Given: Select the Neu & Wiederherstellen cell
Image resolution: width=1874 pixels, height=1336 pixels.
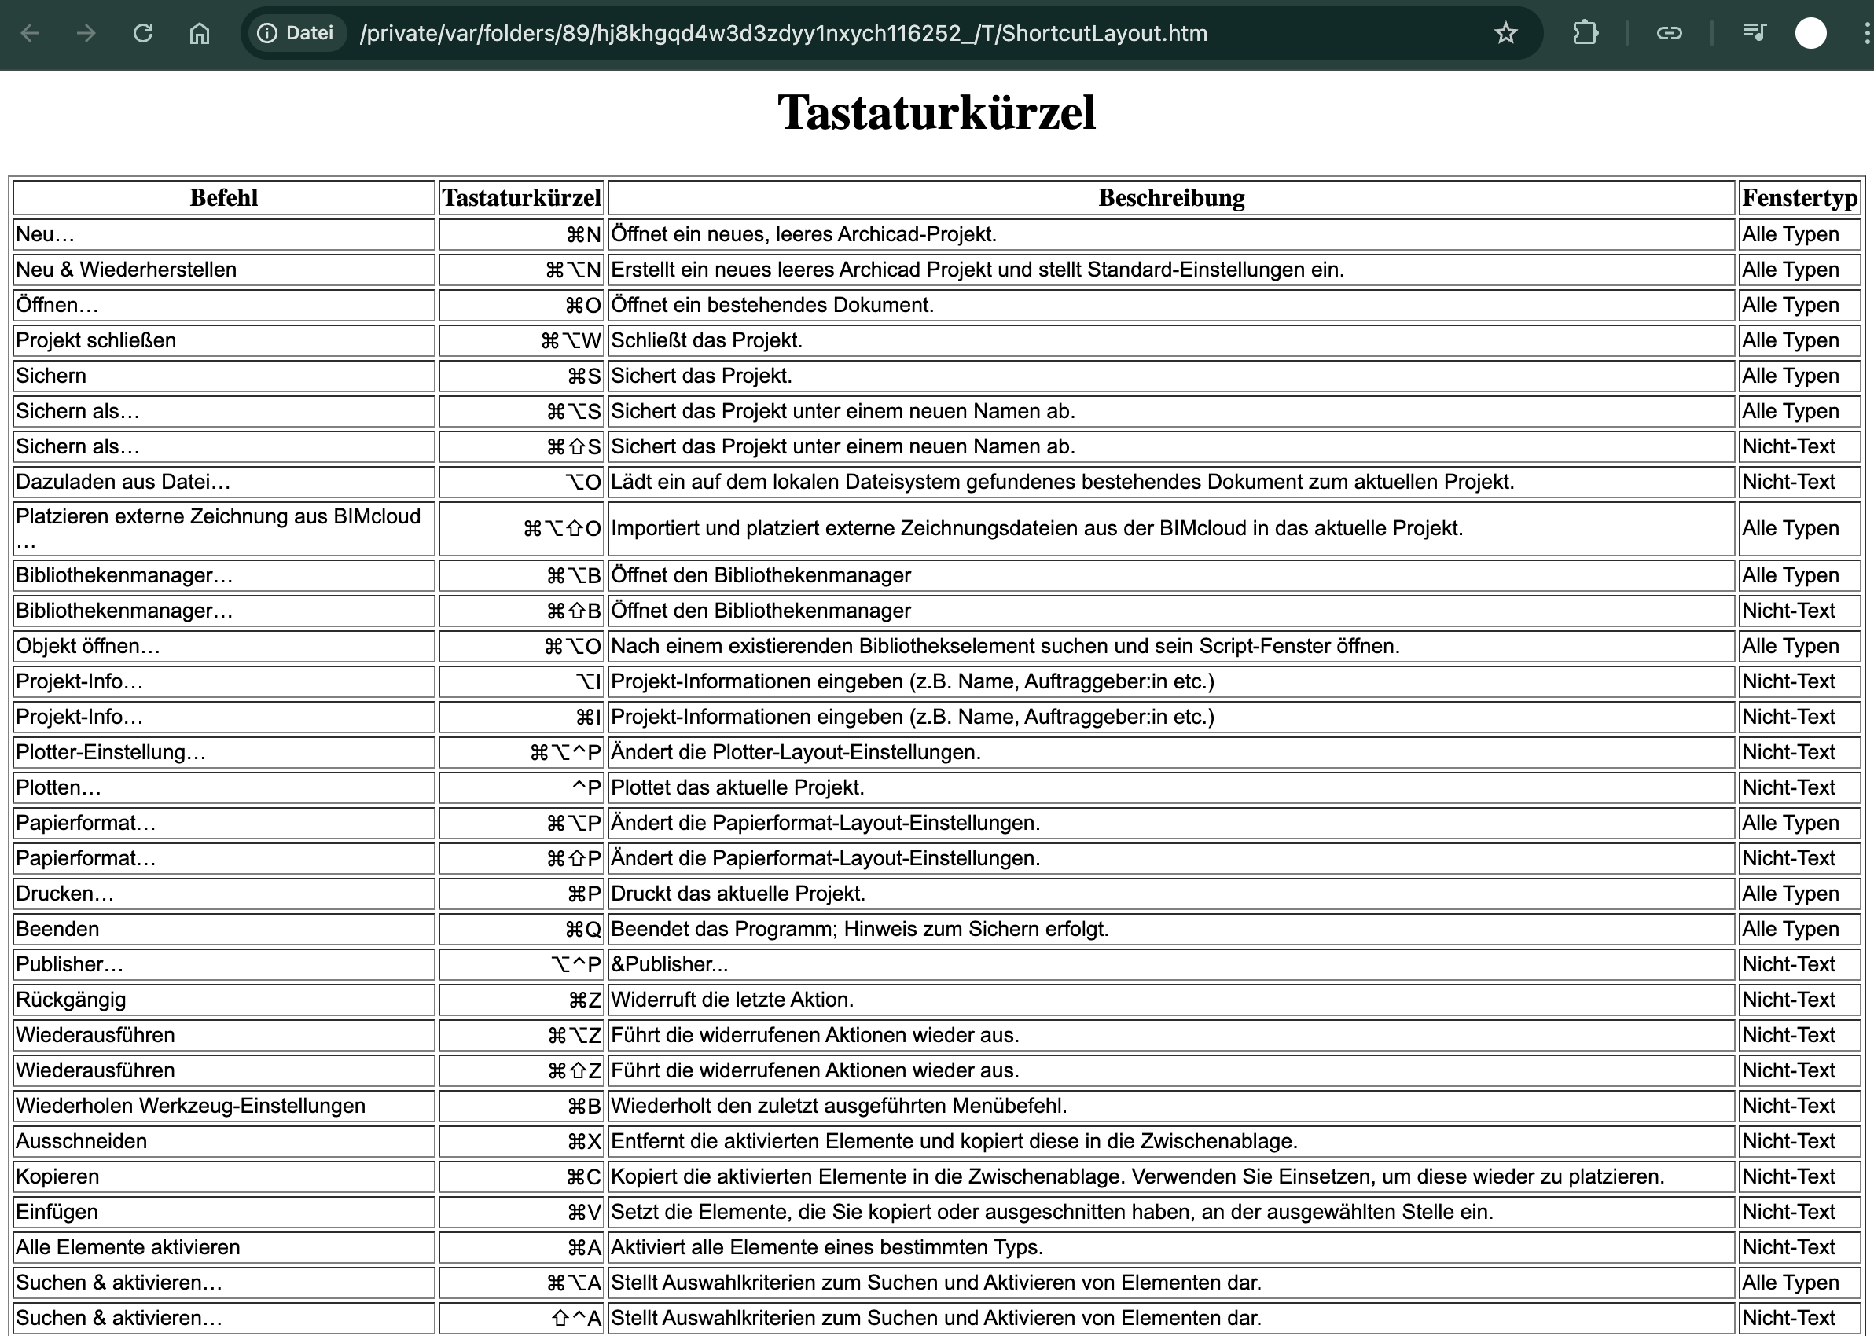Looking at the screenshot, I should coord(224,270).
